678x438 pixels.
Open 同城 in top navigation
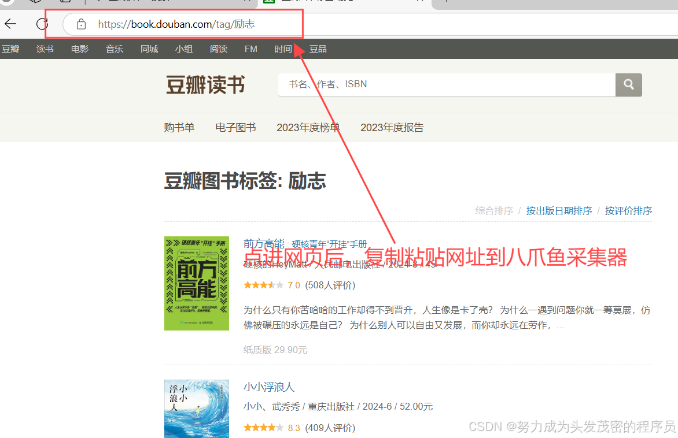(x=149, y=49)
